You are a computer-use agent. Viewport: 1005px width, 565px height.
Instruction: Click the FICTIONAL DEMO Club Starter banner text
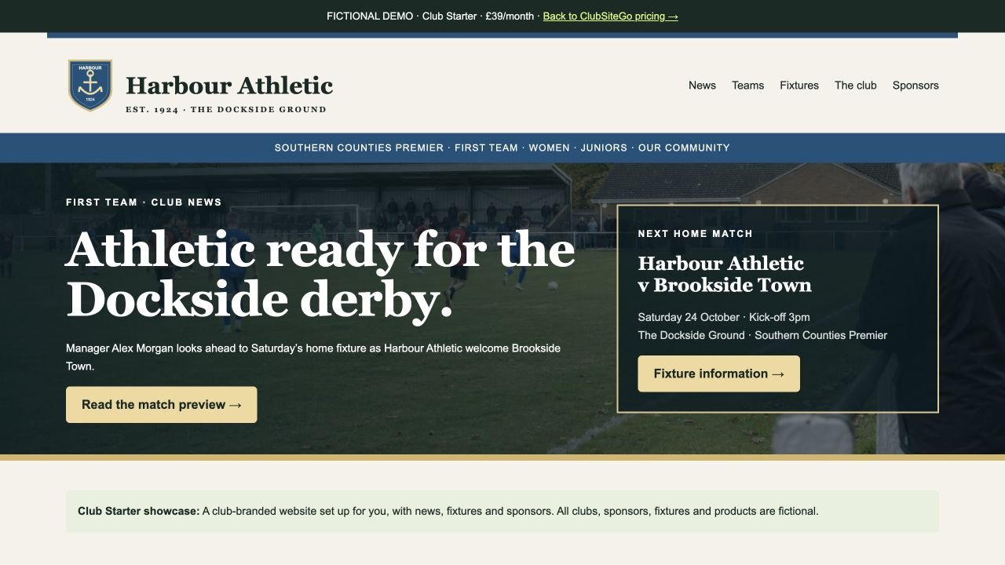430,16
